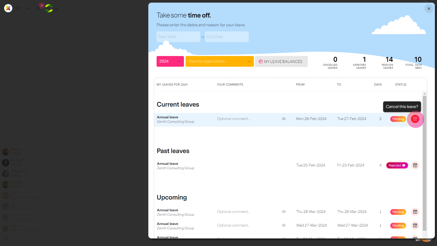Upload attachment for the 27-Mar leave
Screen dimensions: 437x246
pos(284,225)
